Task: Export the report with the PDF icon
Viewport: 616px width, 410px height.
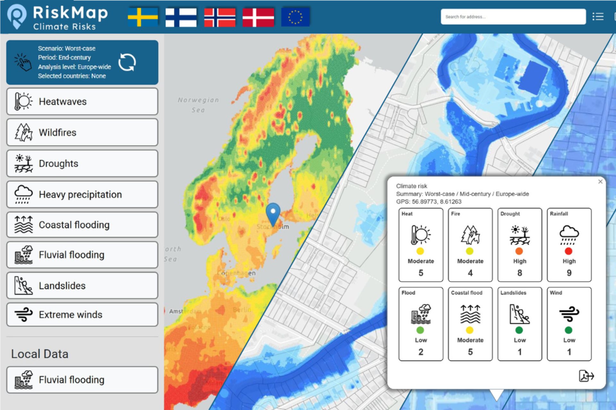Action: pos(586,376)
